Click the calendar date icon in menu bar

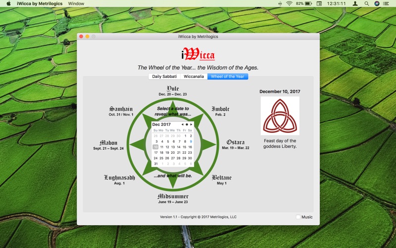(x=319, y=3)
